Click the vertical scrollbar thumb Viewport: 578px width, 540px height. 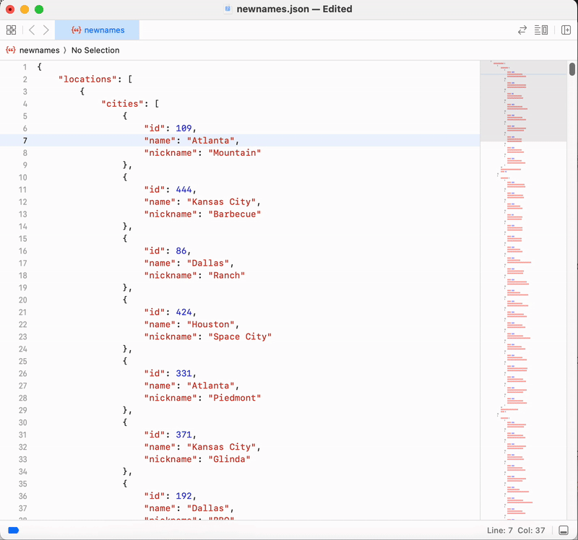tap(571, 69)
